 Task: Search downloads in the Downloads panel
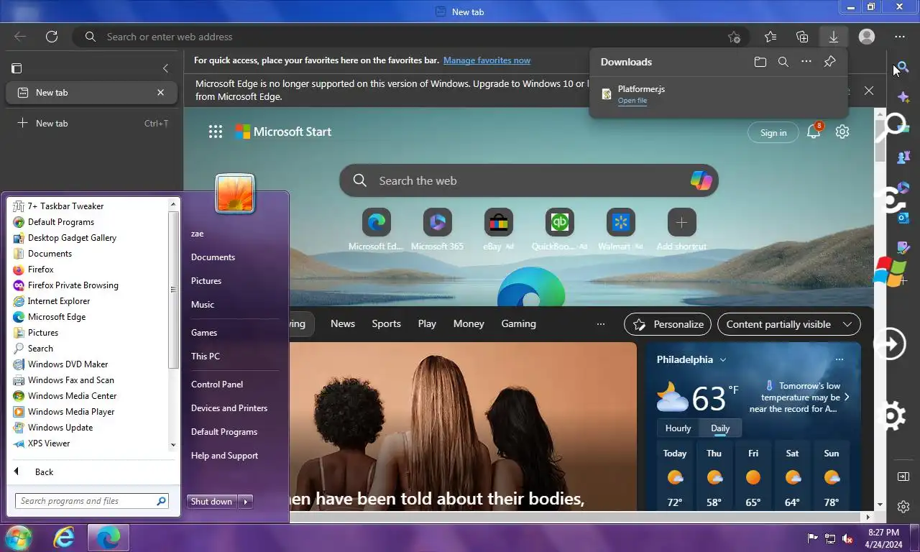click(783, 62)
